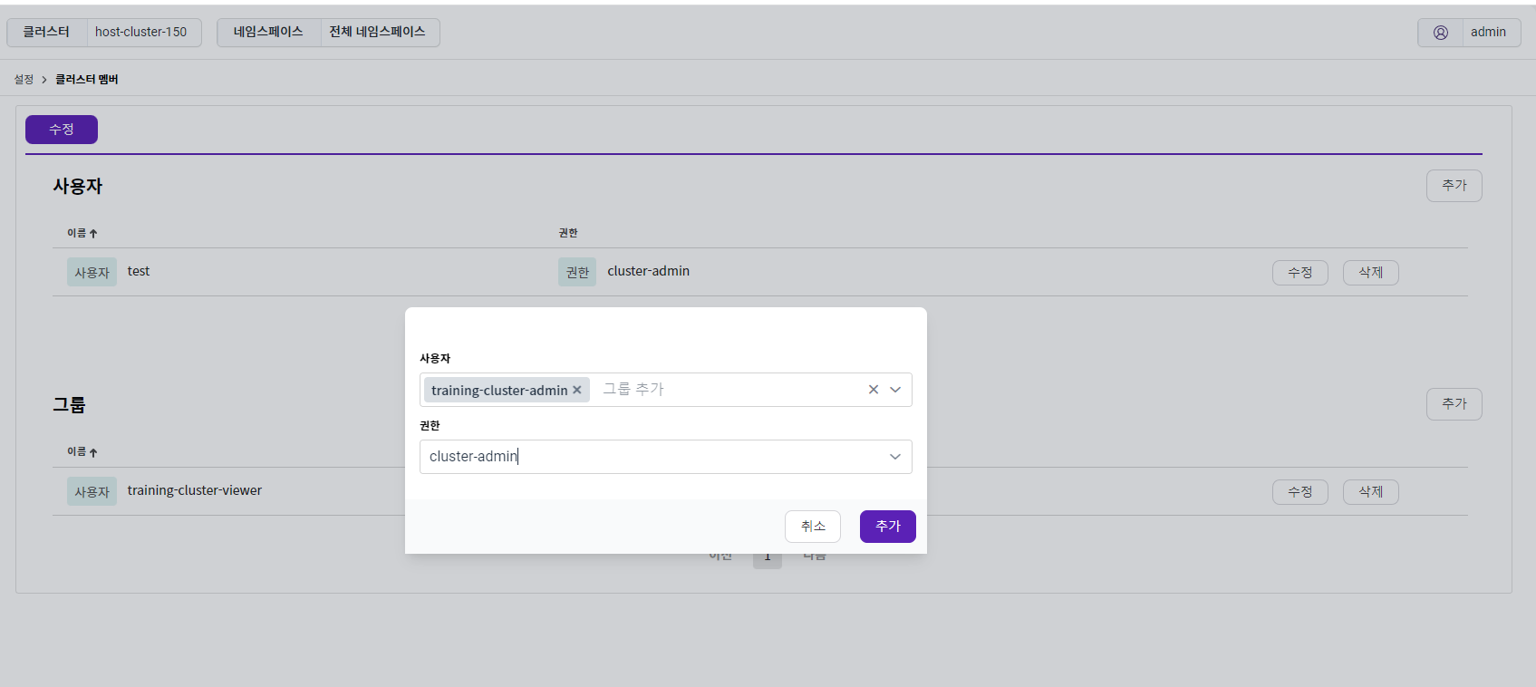The image size is (1536, 687).
Task: Click the 그룹 section heading
Action: (x=69, y=405)
